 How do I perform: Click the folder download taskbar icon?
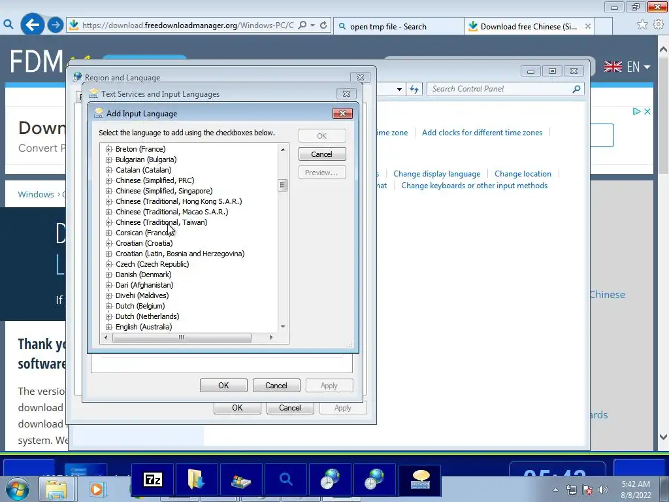pyautogui.click(x=197, y=480)
